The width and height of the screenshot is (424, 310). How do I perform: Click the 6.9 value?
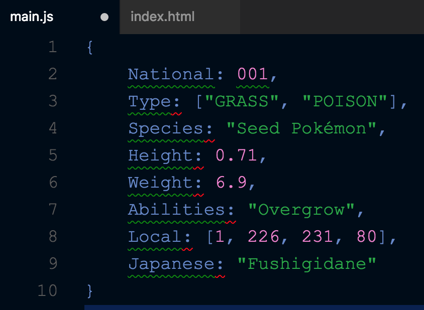[231, 182]
